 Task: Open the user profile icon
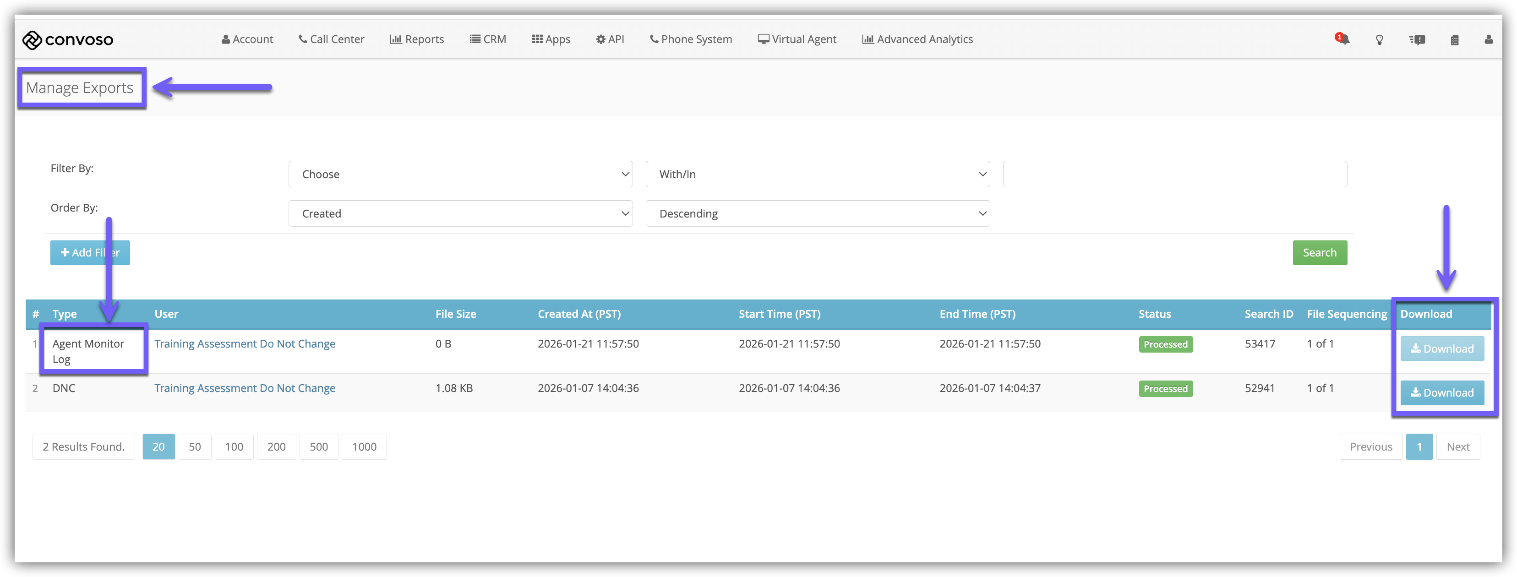pos(1488,39)
